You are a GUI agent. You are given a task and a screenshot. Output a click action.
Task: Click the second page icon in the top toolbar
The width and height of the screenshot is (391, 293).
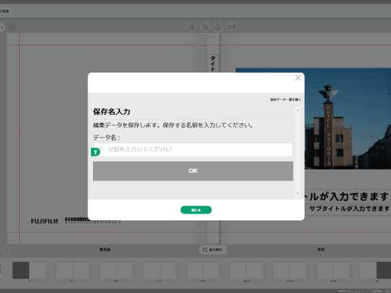pos(205,27)
